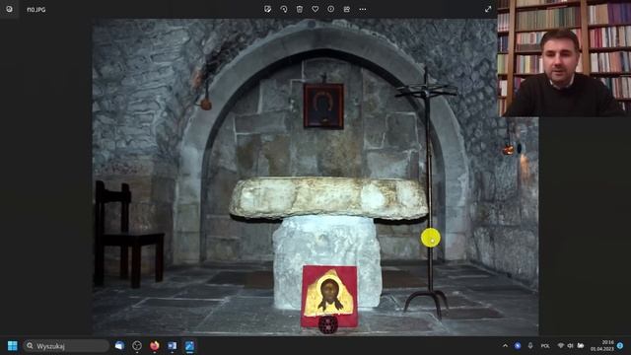The width and height of the screenshot is (631, 355).
Task: Click the f10.JPG file name
Action: click(35, 10)
